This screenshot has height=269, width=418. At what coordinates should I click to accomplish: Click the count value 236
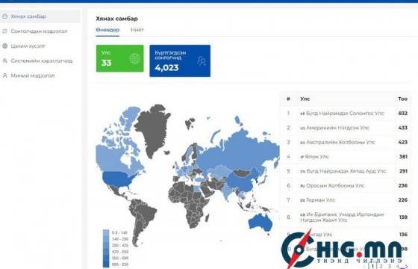(x=403, y=185)
